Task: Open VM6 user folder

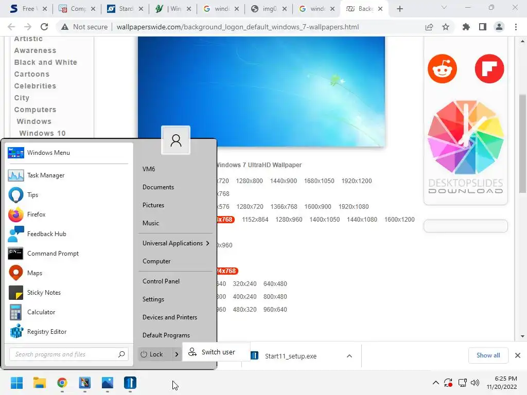Action: click(149, 169)
